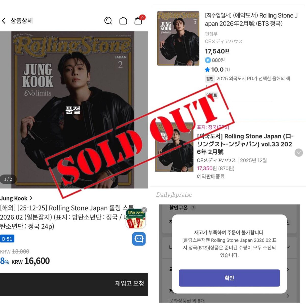Image resolution: width=306 pixels, height=306 pixels.
Task: Click the help icon beside 할인쿠폰
Action: pyautogui.click(x=193, y=208)
